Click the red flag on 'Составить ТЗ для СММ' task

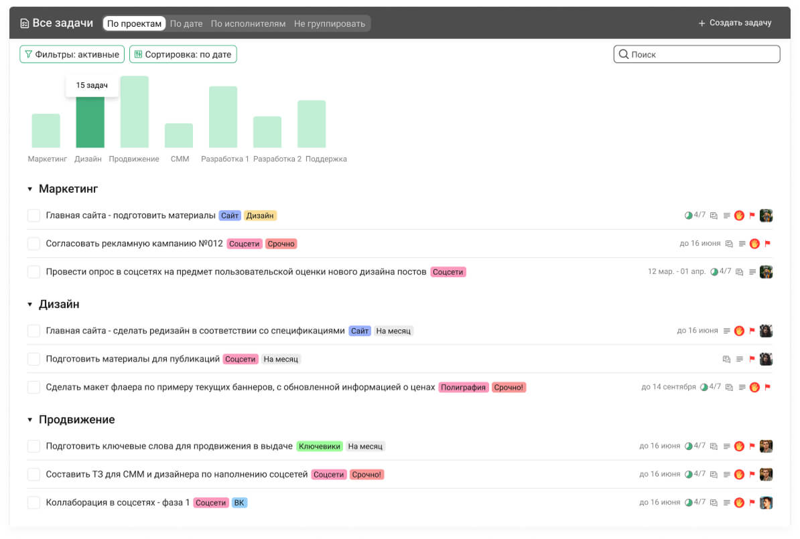pyautogui.click(x=752, y=474)
